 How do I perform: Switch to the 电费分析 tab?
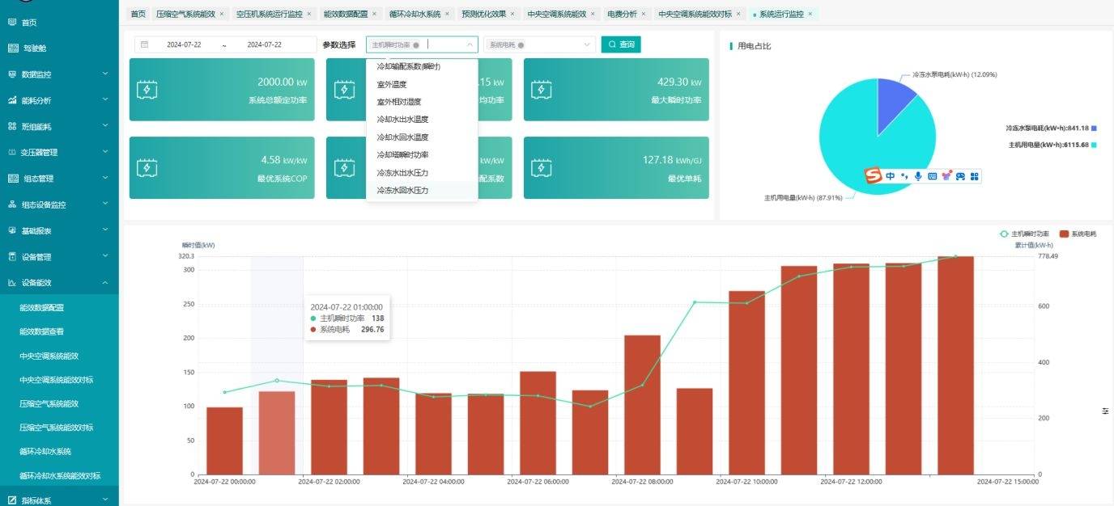[622, 14]
